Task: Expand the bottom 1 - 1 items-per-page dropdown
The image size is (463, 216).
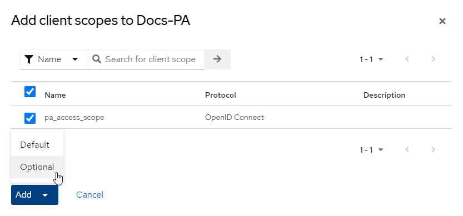Action: [371, 150]
